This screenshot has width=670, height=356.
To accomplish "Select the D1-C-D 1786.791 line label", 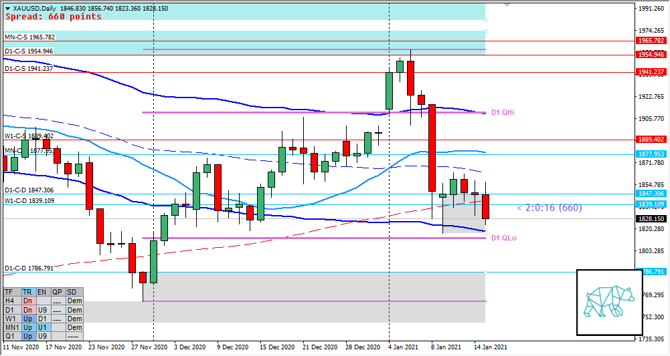I will (x=29, y=269).
